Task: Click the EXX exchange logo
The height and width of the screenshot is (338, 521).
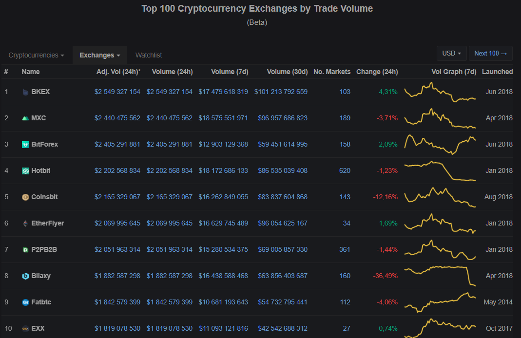Action: click(25, 328)
